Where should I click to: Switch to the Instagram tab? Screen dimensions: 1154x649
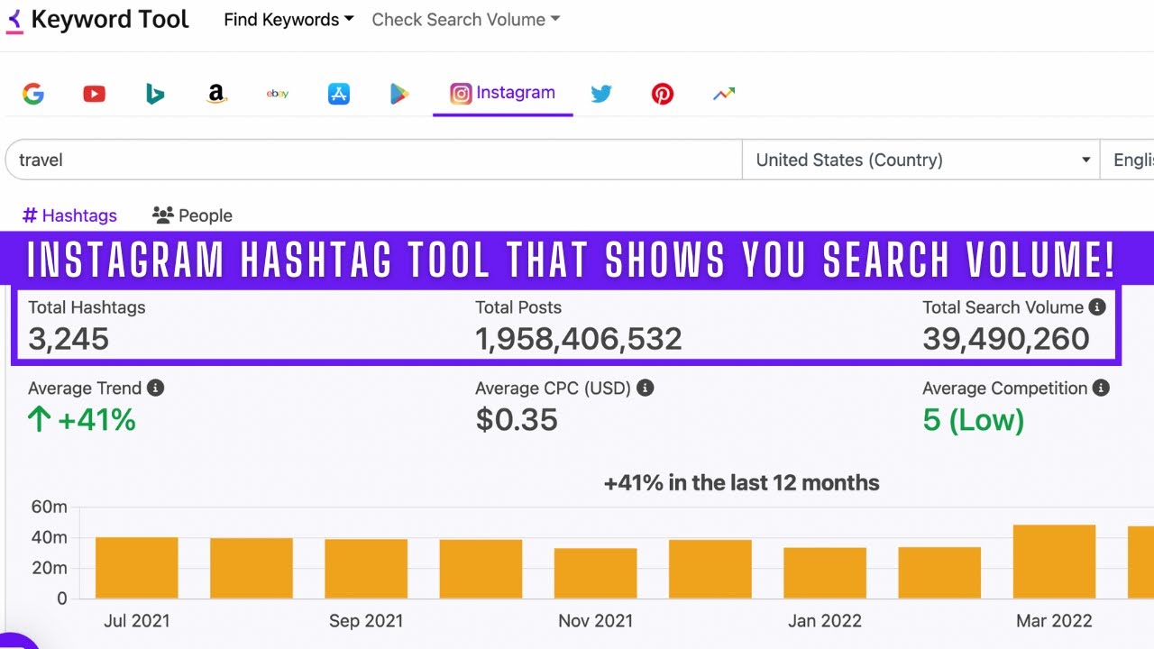pyautogui.click(x=503, y=93)
